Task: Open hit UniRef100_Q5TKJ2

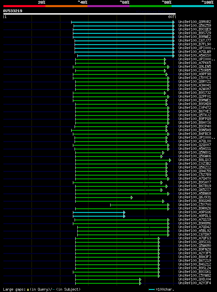Action: click(x=195, y=115)
